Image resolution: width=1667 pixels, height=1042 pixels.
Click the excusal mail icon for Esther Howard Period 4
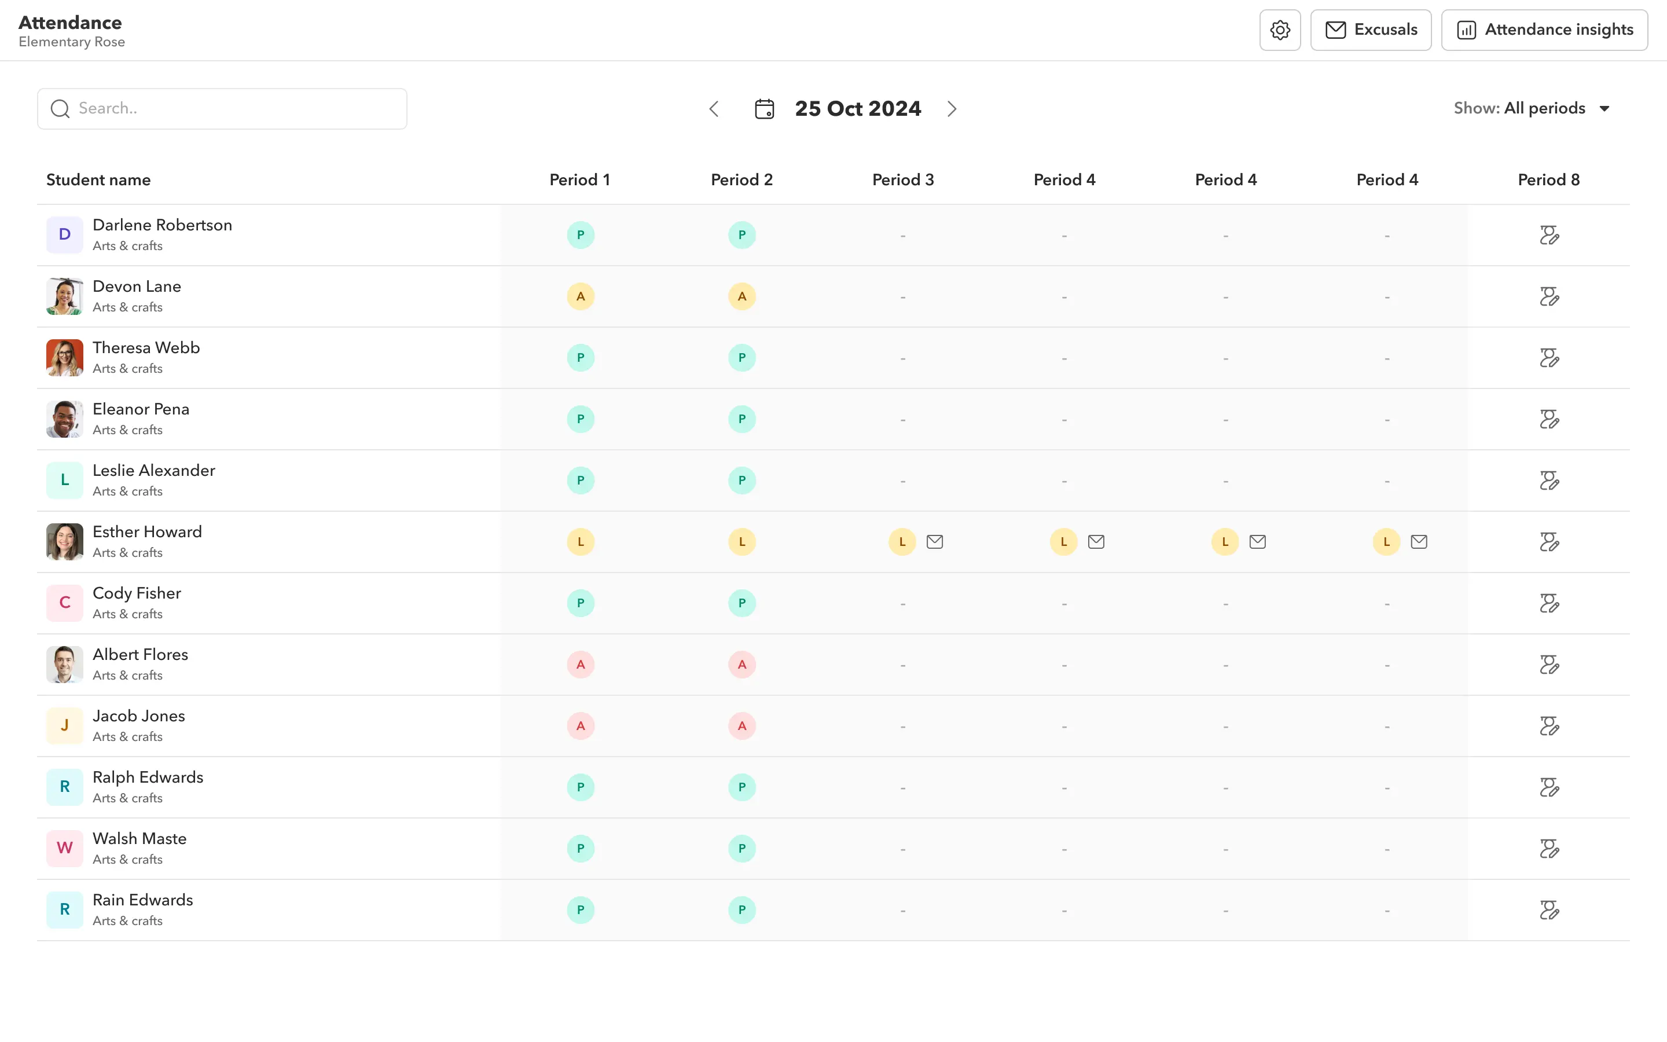(1095, 541)
